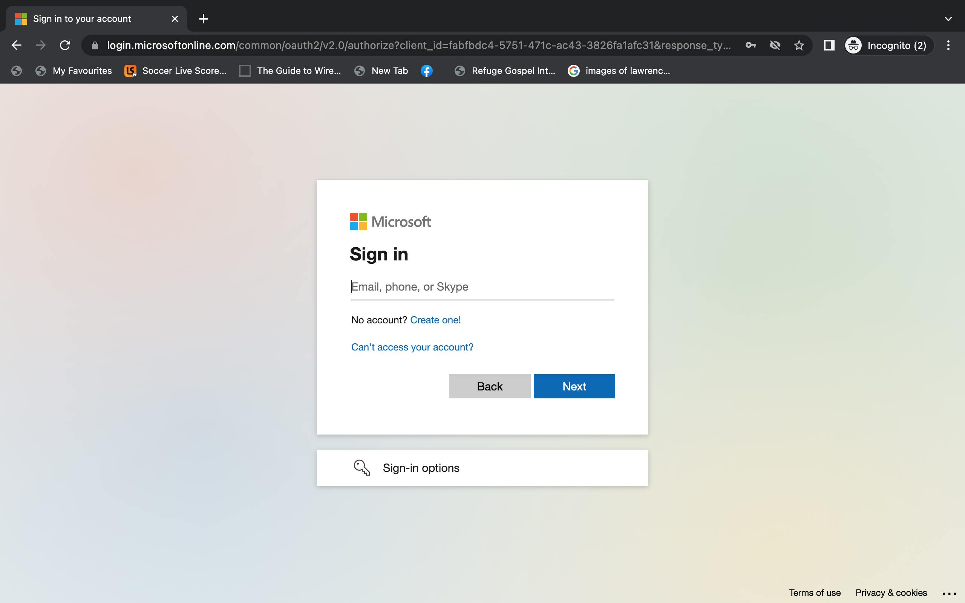This screenshot has width=965, height=603.
Task: Click Next to proceed with sign-in
Action: 574,386
